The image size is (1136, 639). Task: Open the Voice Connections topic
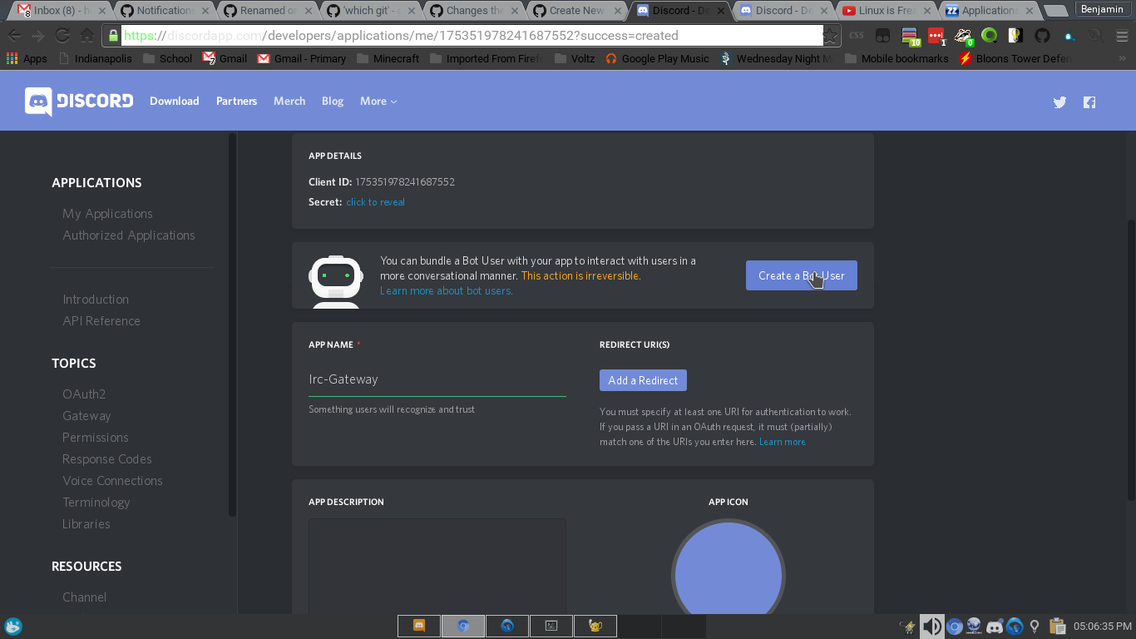[x=112, y=481]
